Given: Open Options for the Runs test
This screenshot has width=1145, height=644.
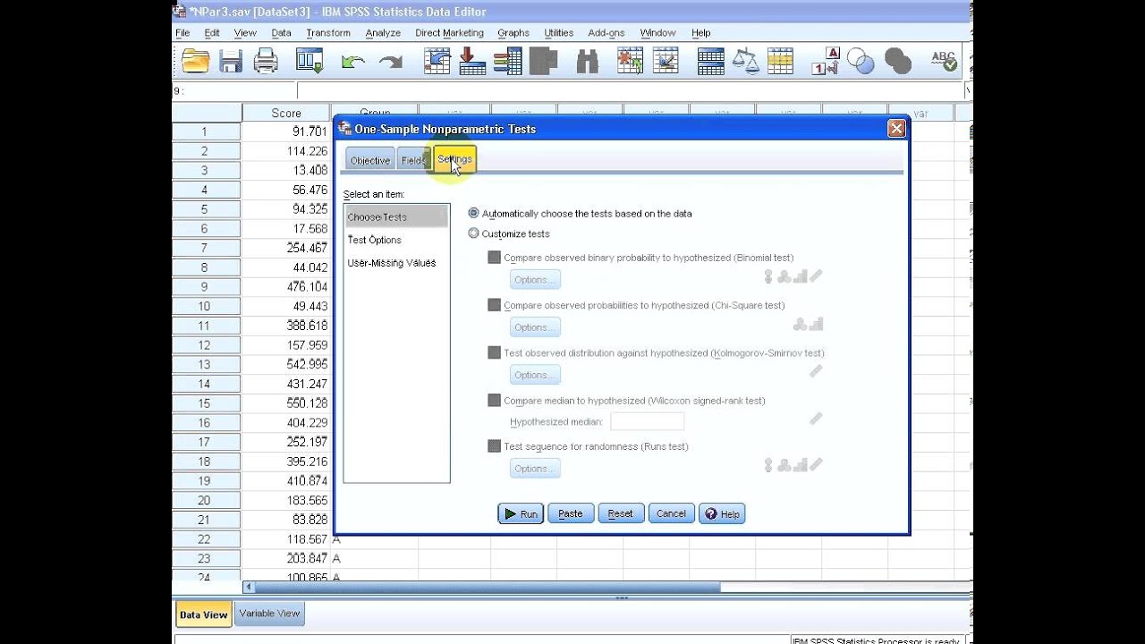Looking at the screenshot, I should coord(535,468).
